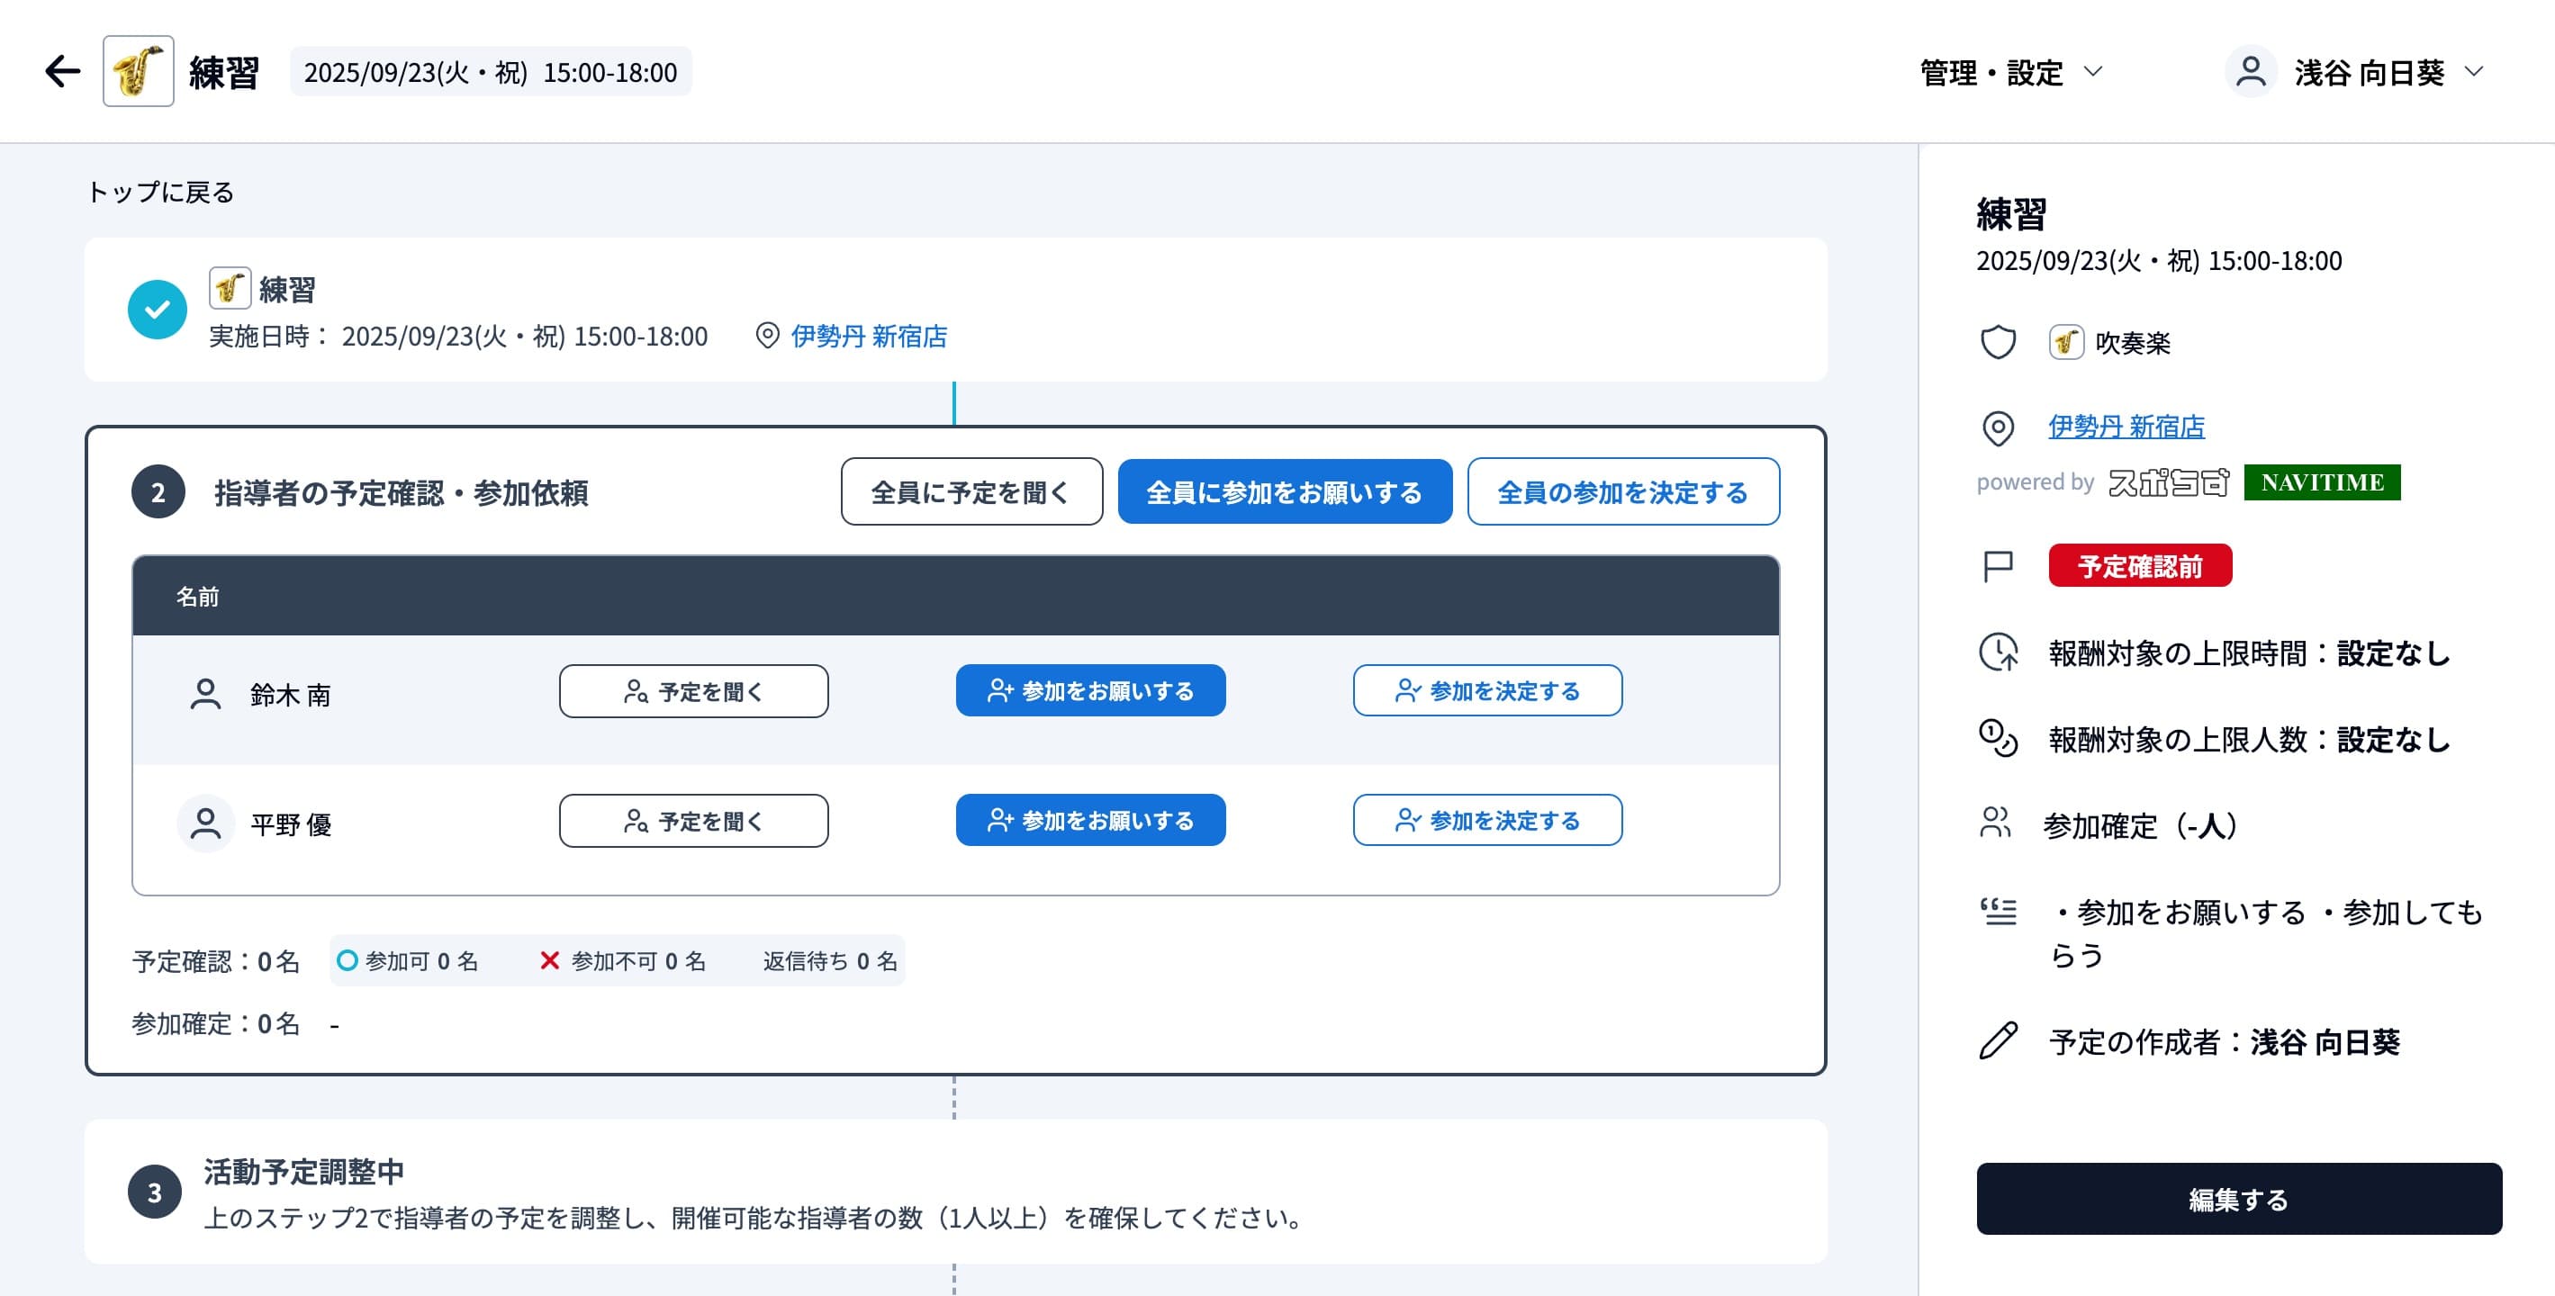This screenshot has height=1296, width=2555.
Task: Click the back arrow icon
Action: (61, 71)
